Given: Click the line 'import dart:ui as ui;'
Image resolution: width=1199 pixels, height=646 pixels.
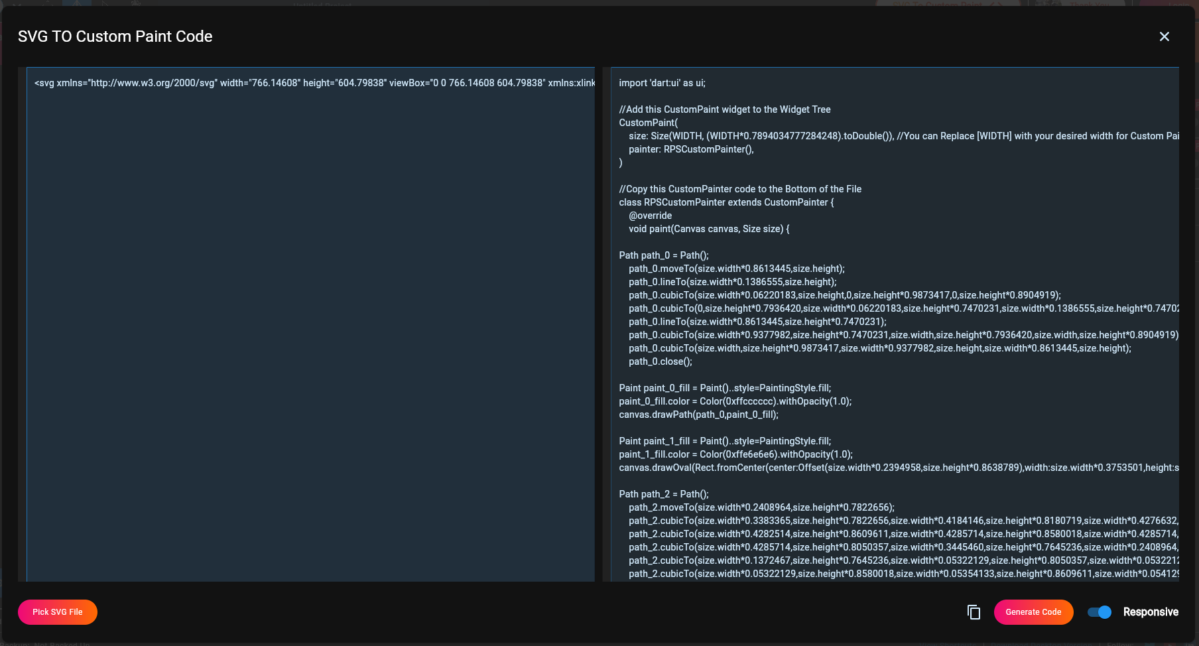Looking at the screenshot, I should [662, 83].
